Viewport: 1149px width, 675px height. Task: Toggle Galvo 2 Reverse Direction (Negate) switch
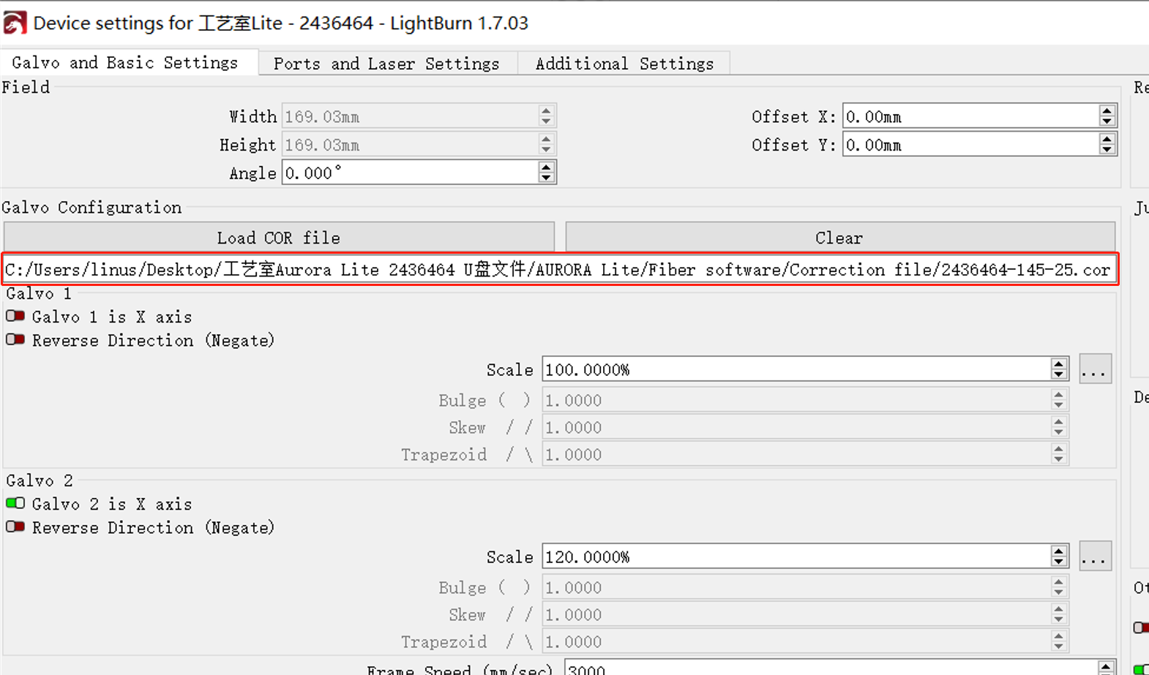15,527
